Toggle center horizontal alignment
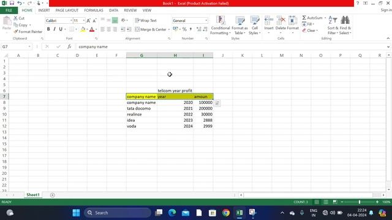 pos(109,29)
